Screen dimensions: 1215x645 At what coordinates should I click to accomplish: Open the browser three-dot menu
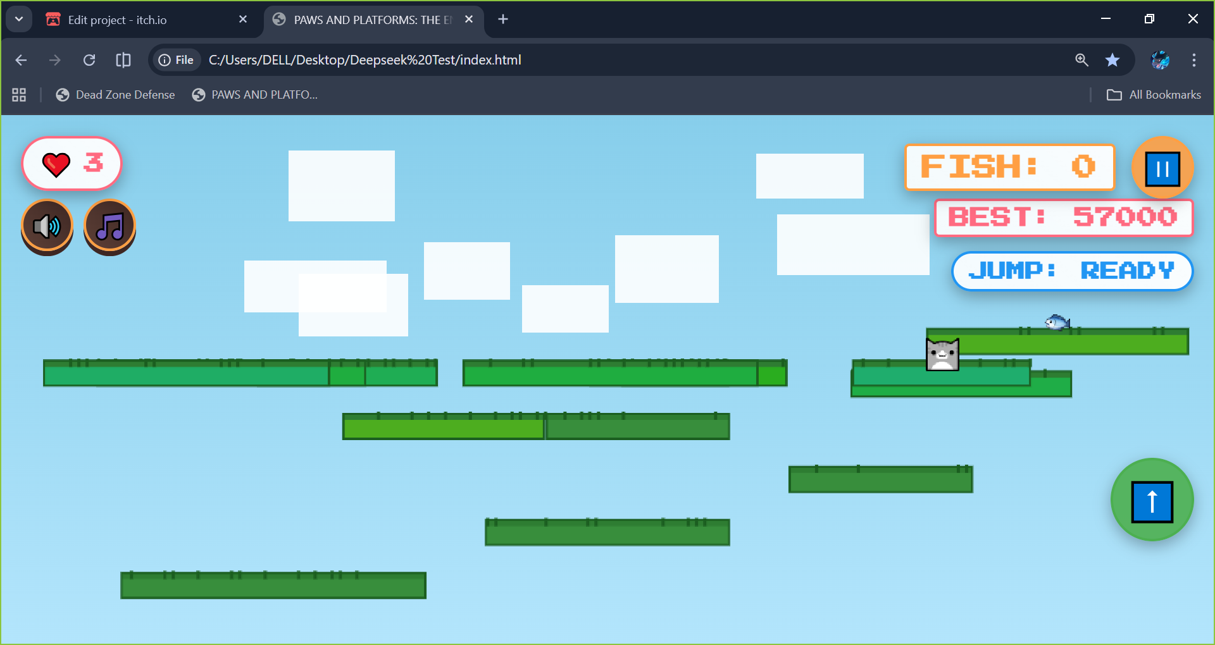(1194, 60)
